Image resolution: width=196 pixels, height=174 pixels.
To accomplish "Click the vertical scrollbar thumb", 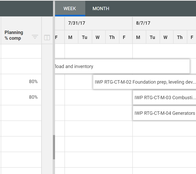I will tap(54, 147).
